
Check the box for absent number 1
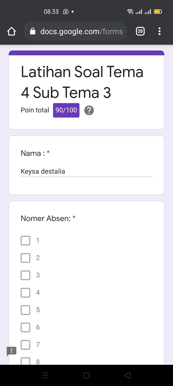tap(26, 240)
